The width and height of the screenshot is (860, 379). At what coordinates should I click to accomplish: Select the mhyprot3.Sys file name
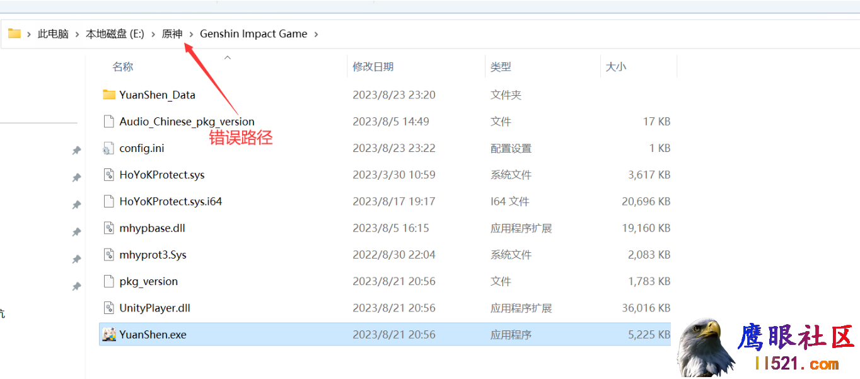point(153,255)
